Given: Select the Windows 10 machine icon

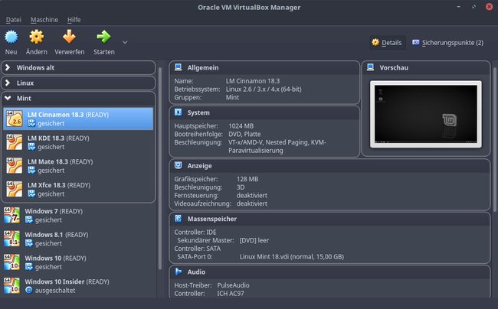Looking at the screenshot, I should click(11, 262).
